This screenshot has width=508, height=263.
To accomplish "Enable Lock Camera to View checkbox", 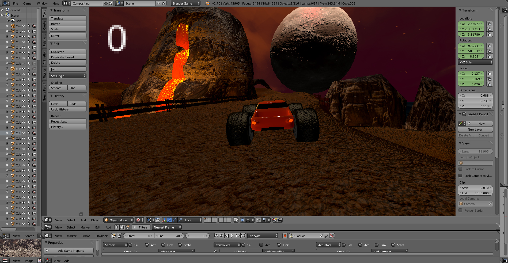I will [460, 176].
